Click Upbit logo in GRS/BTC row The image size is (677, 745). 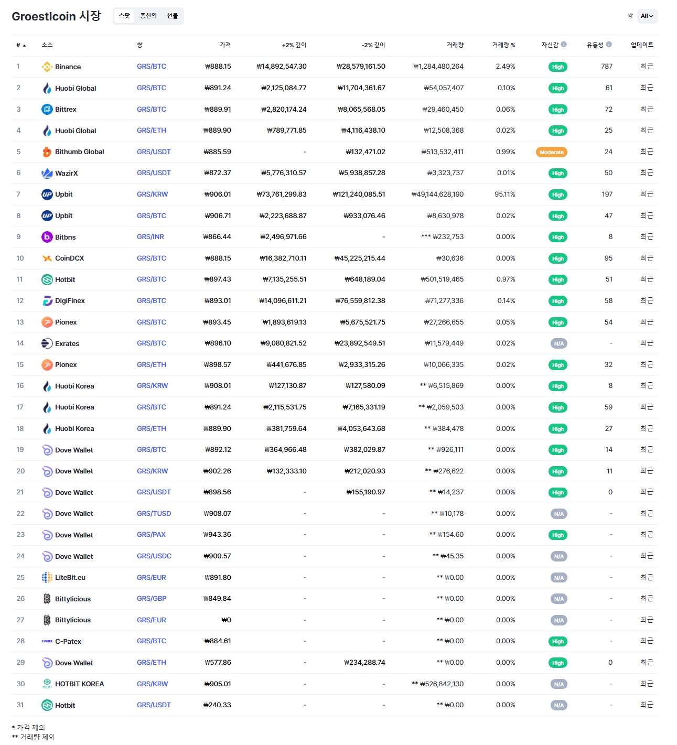click(x=47, y=215)
